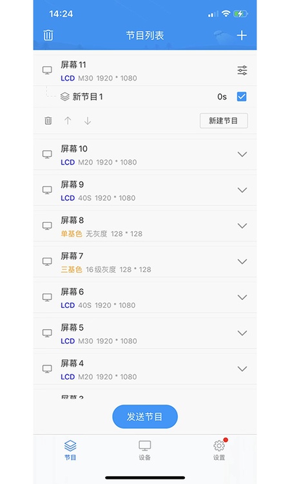Tap the 发送节目 button

click(145, 417)
